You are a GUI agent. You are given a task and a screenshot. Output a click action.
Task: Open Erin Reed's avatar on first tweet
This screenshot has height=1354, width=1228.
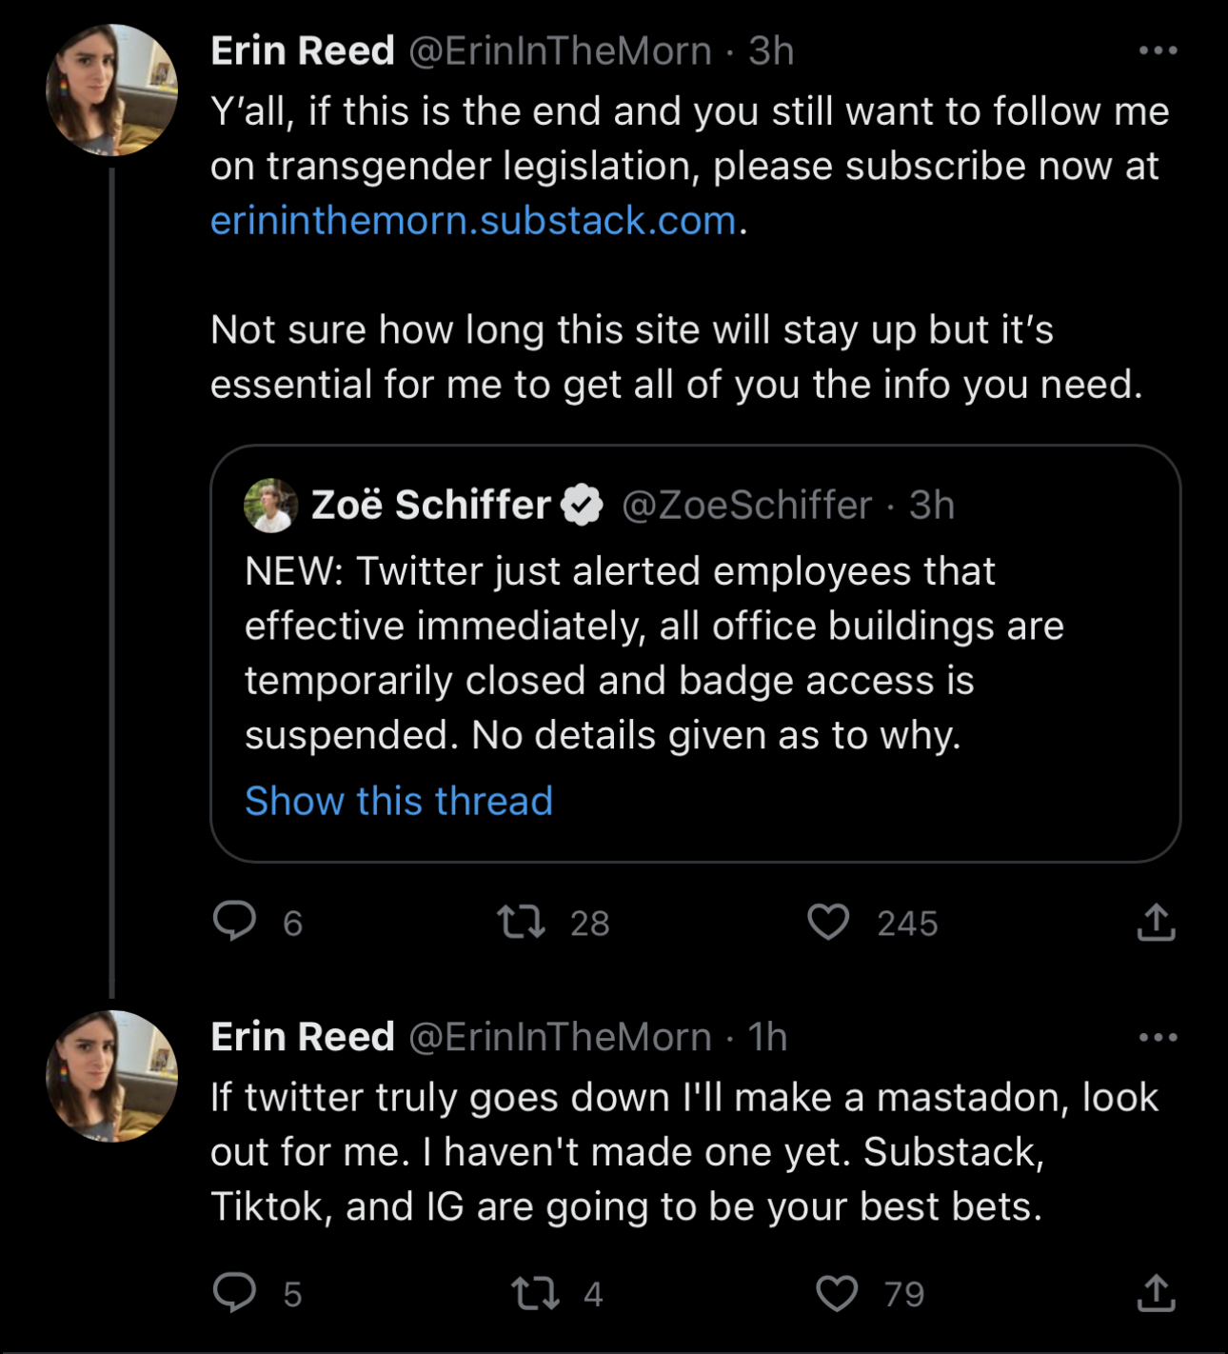111,90
